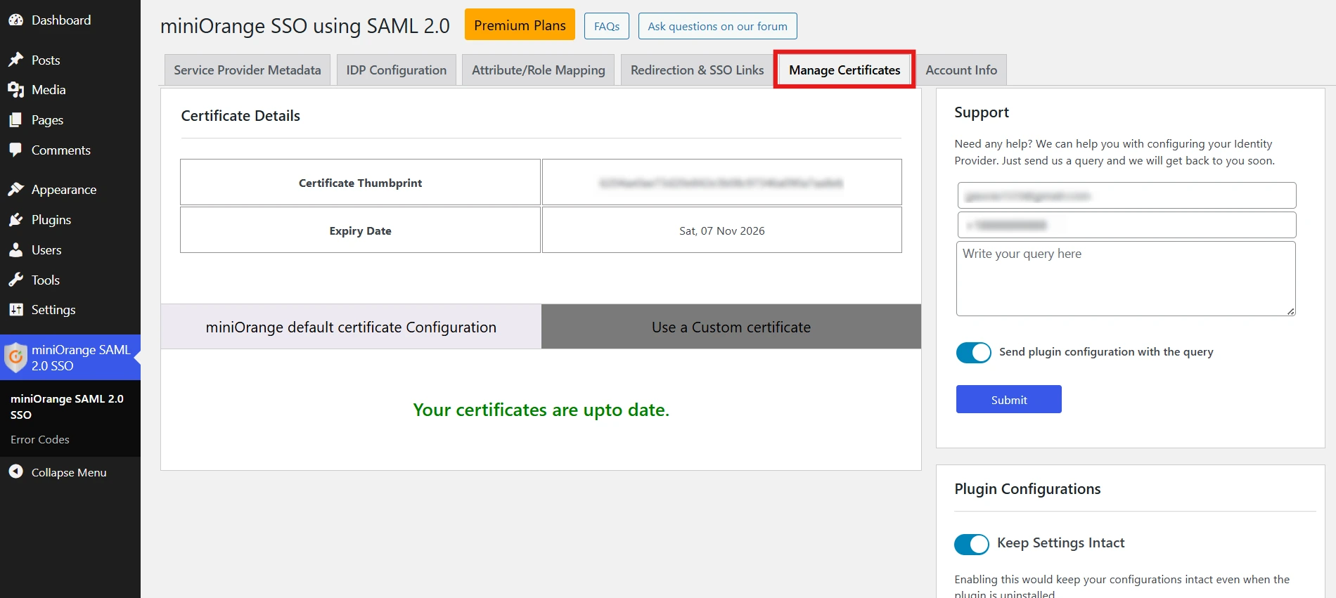Submit the support query
This screenshot has width=1336, height=598.
click(x=1008, y=400)
